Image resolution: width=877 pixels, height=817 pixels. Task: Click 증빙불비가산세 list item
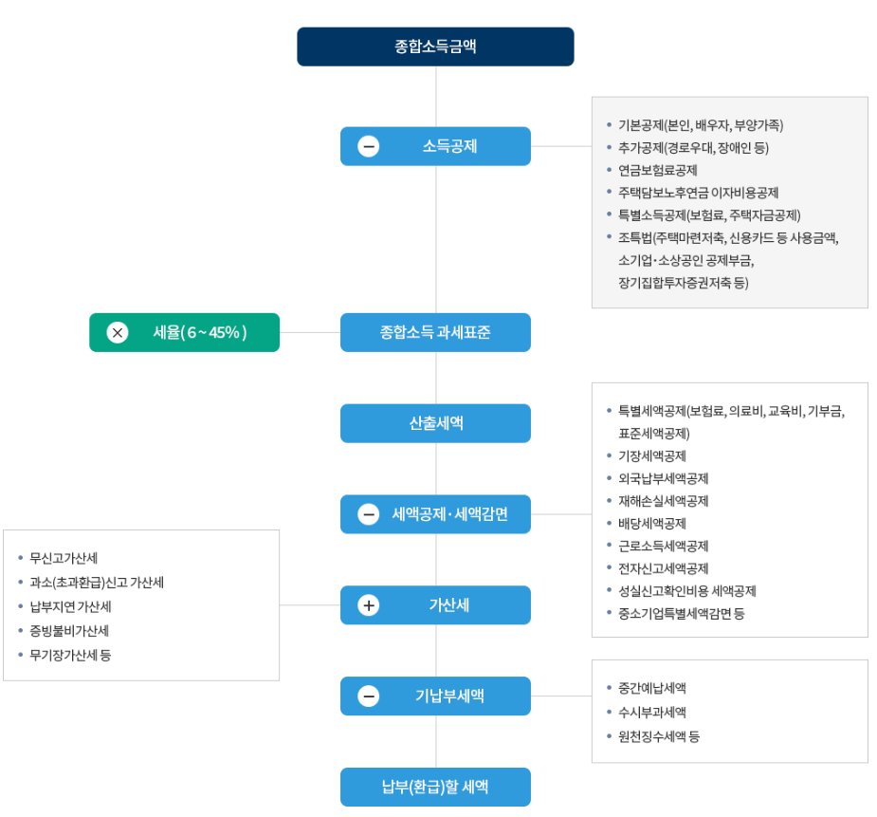69,631
